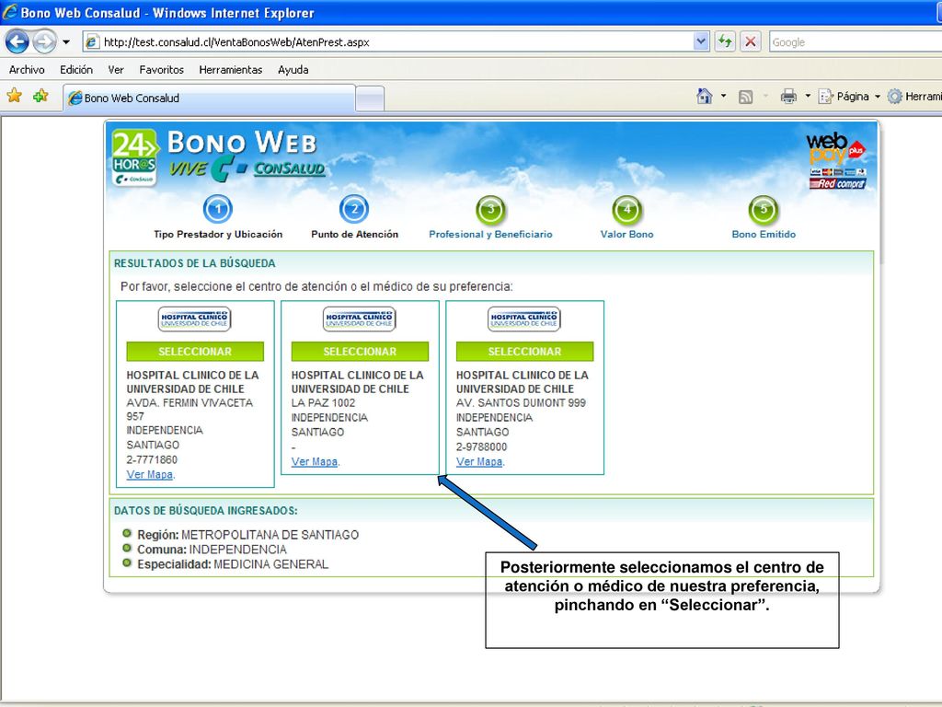Image resolution: width=942 pixels, height=707 pixels.
Task: Click Hospital Clínico logo in Santos Dumont card
Action: pos(523,319)
